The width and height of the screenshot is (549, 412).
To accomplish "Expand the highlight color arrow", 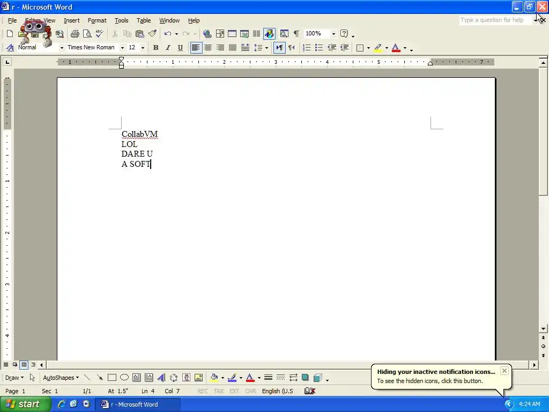I will 387,48.
